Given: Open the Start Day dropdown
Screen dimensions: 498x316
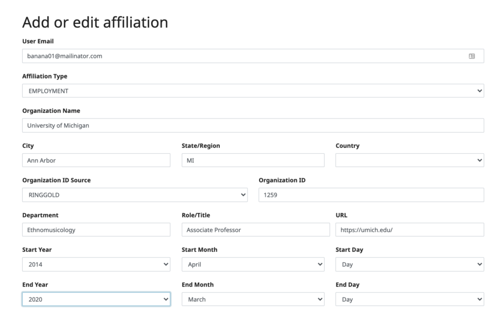Looking at the screenshot, I should pos(409,264).
